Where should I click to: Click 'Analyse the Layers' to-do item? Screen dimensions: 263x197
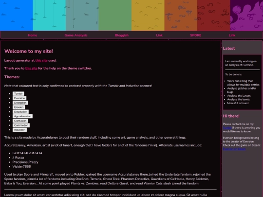[x=239, y=96]
